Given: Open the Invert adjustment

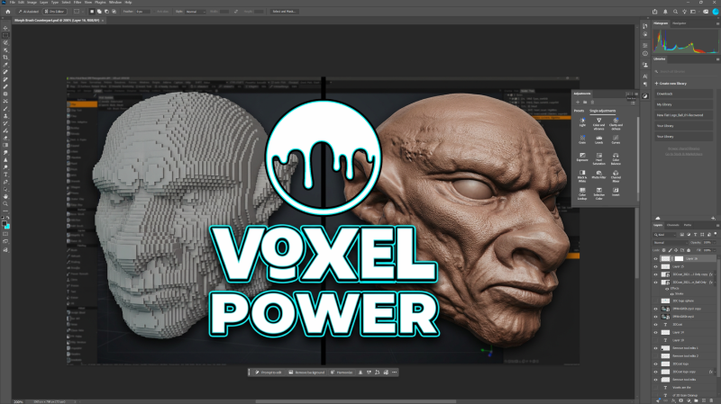Looking at the screenshot, I should [x=616, y=192].
